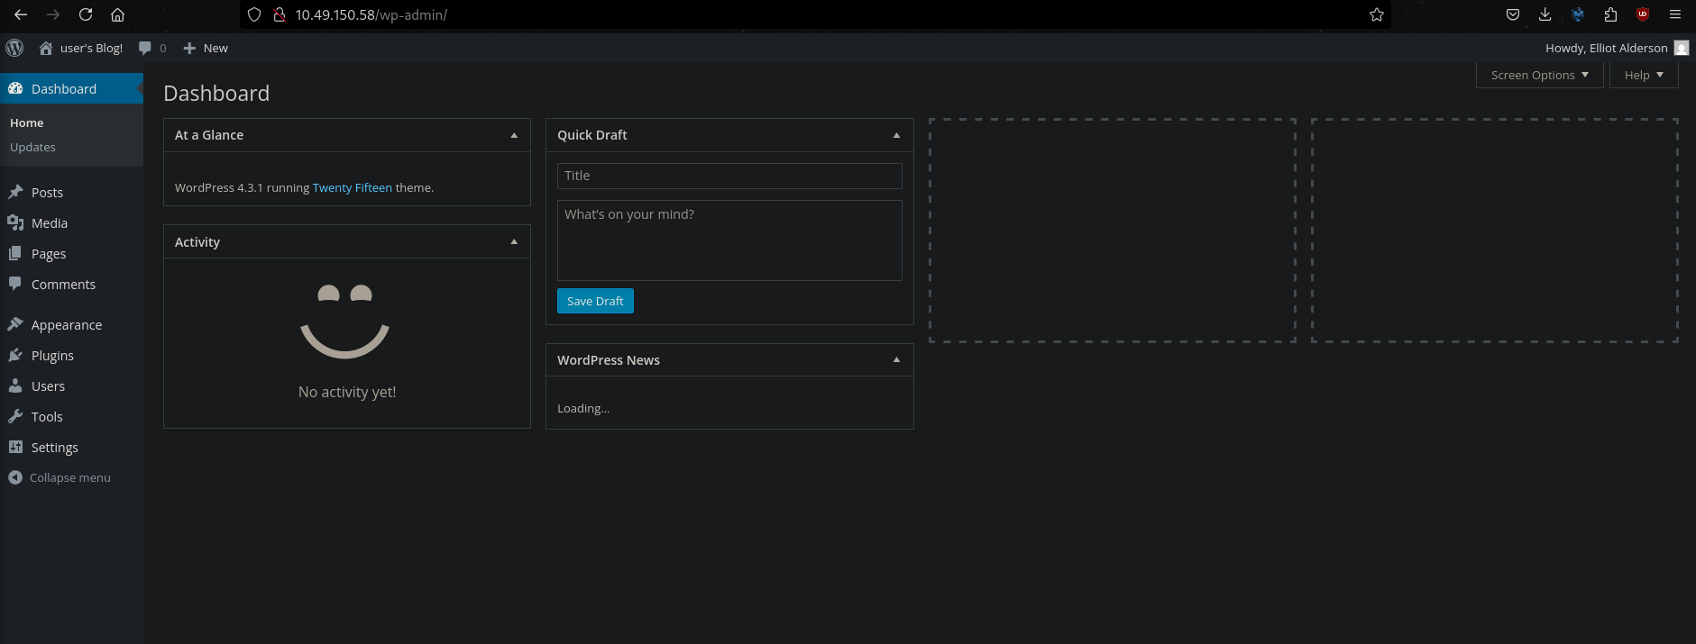1696x644 pixels.
Task: Open the Firefox downloads panel
Action: (1545, 14)
